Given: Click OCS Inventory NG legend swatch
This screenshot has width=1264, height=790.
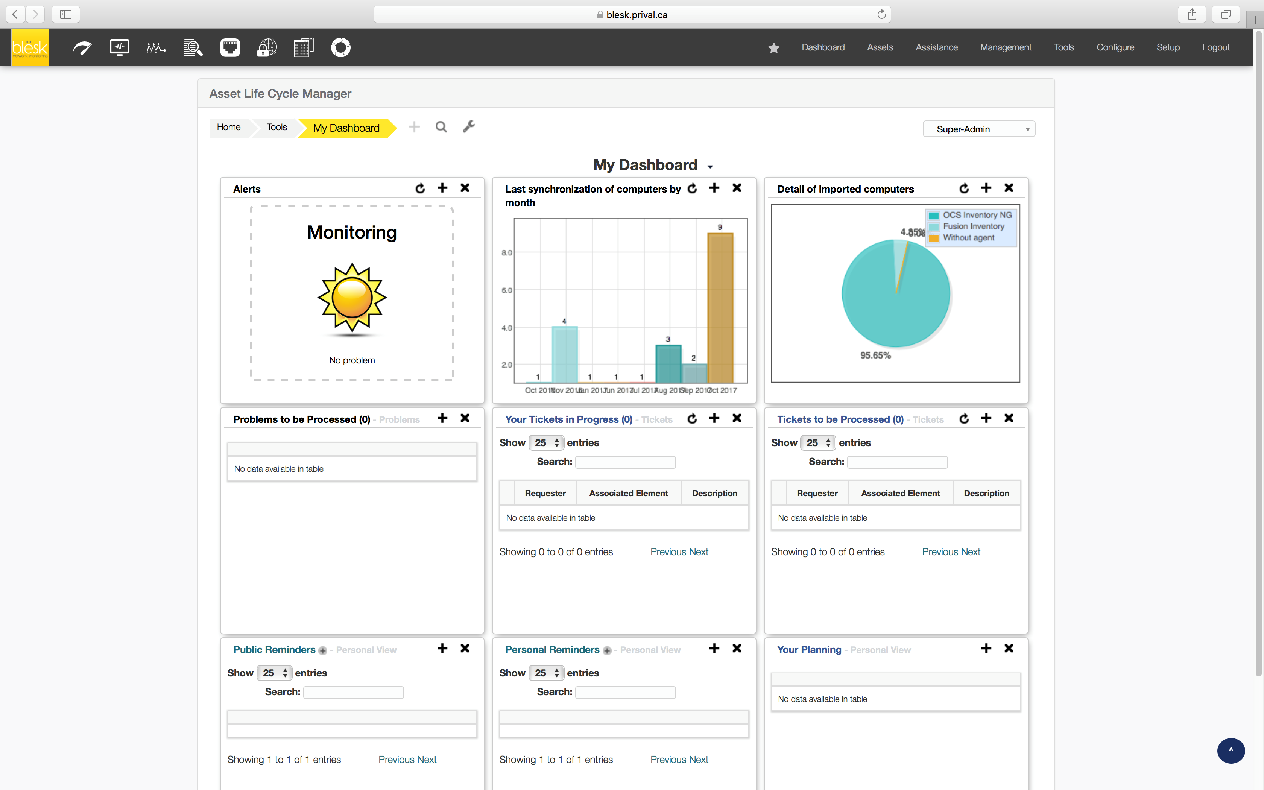Looking at the screenshot, I should 933,215.
